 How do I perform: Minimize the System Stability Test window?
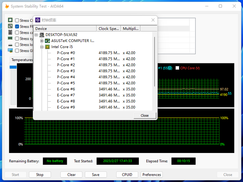pyautogui.click(x=207, y=6)
